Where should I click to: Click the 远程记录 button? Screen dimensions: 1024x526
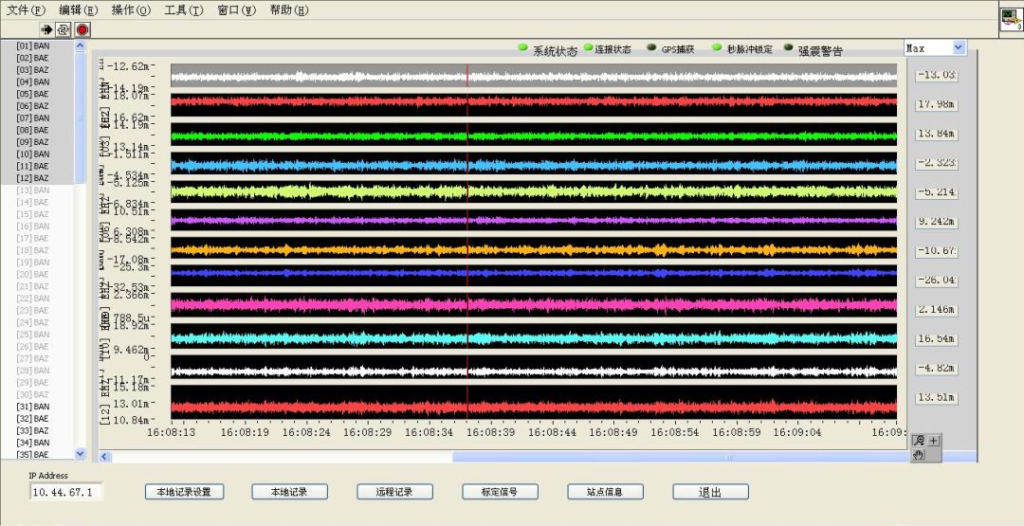[x=394, y=492]
